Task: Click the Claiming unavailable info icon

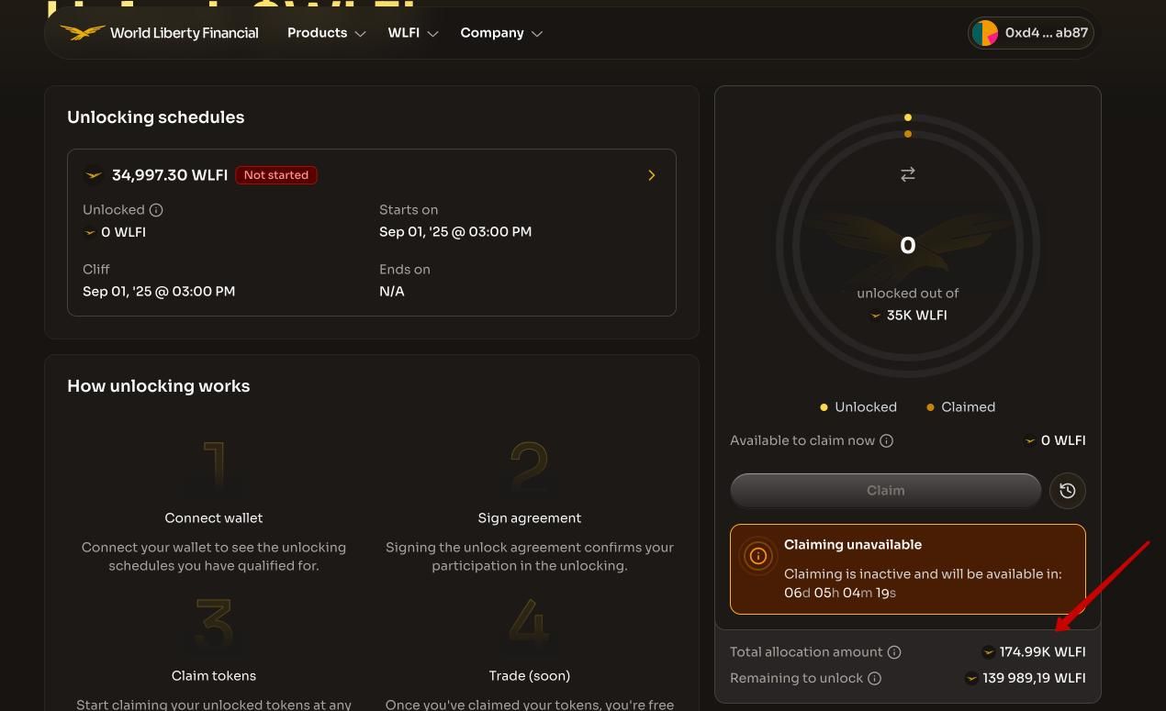Action: point(758,556)
